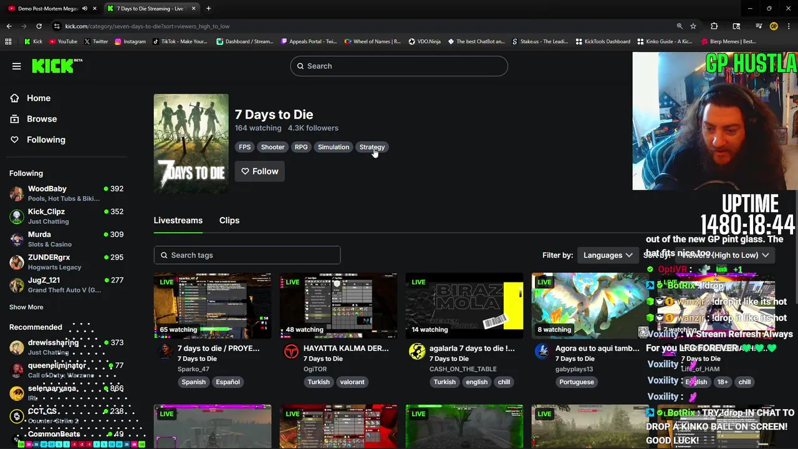
Task: Select the FPS tag
Action: pyautogui.click(x=244, y=147)
